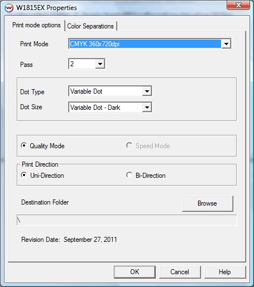Switch to the Color Separations tab

pos(90,26)
